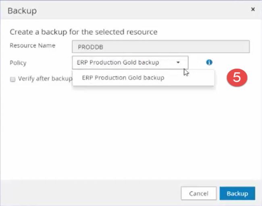The image size is (262, 206).
Task: Click the Create a backup heading text
Action: click(83, 31)
